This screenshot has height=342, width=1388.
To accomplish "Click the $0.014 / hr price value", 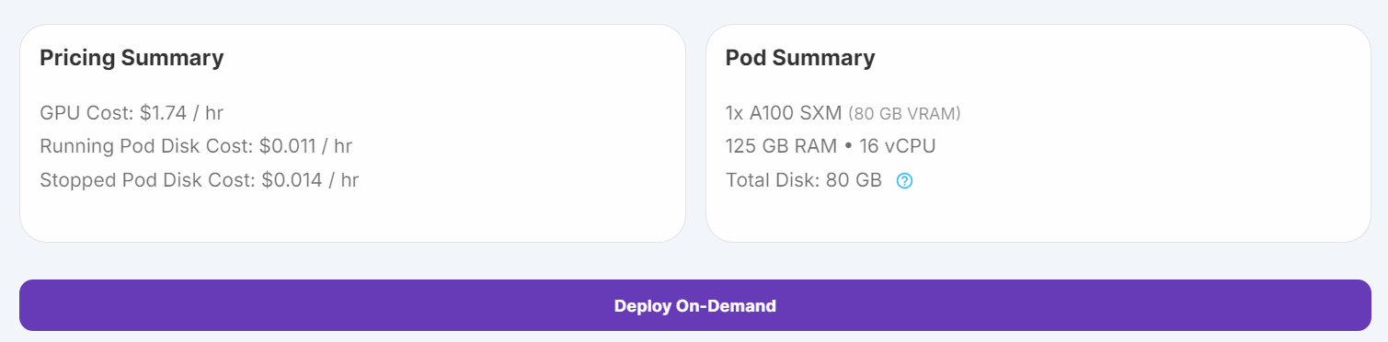I will [310, 179].
